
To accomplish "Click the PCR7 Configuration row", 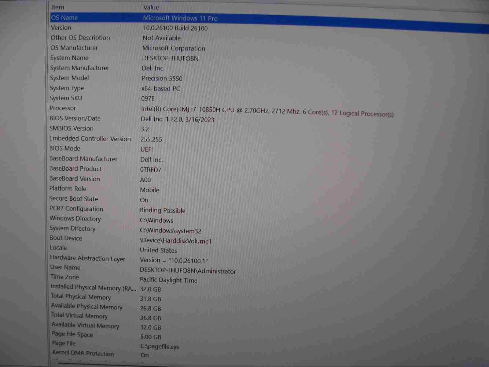I will (x=76, y=209).
